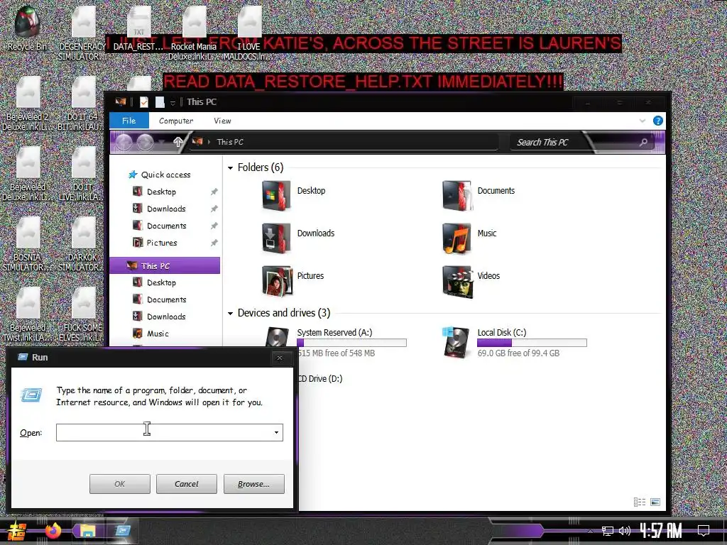The image size is (727, 545).
Task: Open the Documents folder in This PC
Action: pos(479,195)
